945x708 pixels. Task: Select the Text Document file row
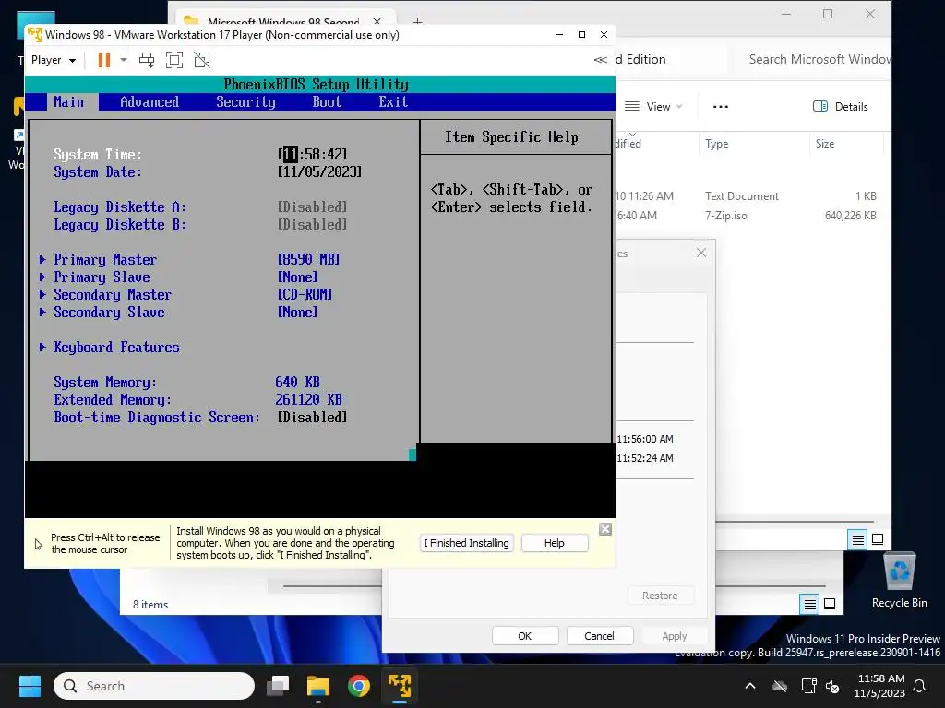click(x=748, y=196)
